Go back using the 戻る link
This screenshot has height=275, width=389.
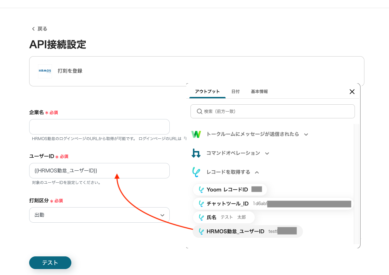coord(39,29)
